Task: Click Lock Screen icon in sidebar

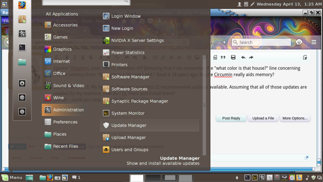Action: [x=22, y=83]
